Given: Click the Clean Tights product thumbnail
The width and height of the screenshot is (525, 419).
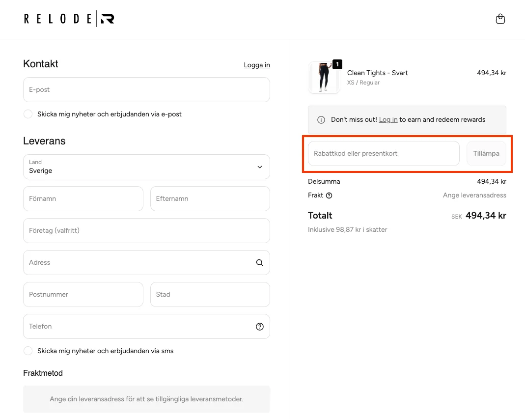Looking at the screenshot, I should click(324, 78).
